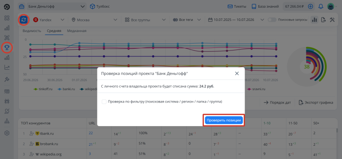Screen dimensions: 342x159
Task: Open Тикеты in the top bar
Action: click(237, 6)
